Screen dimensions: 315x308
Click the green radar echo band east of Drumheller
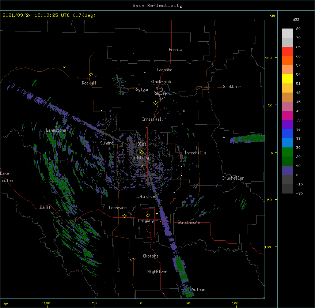[x=247, y=138]
